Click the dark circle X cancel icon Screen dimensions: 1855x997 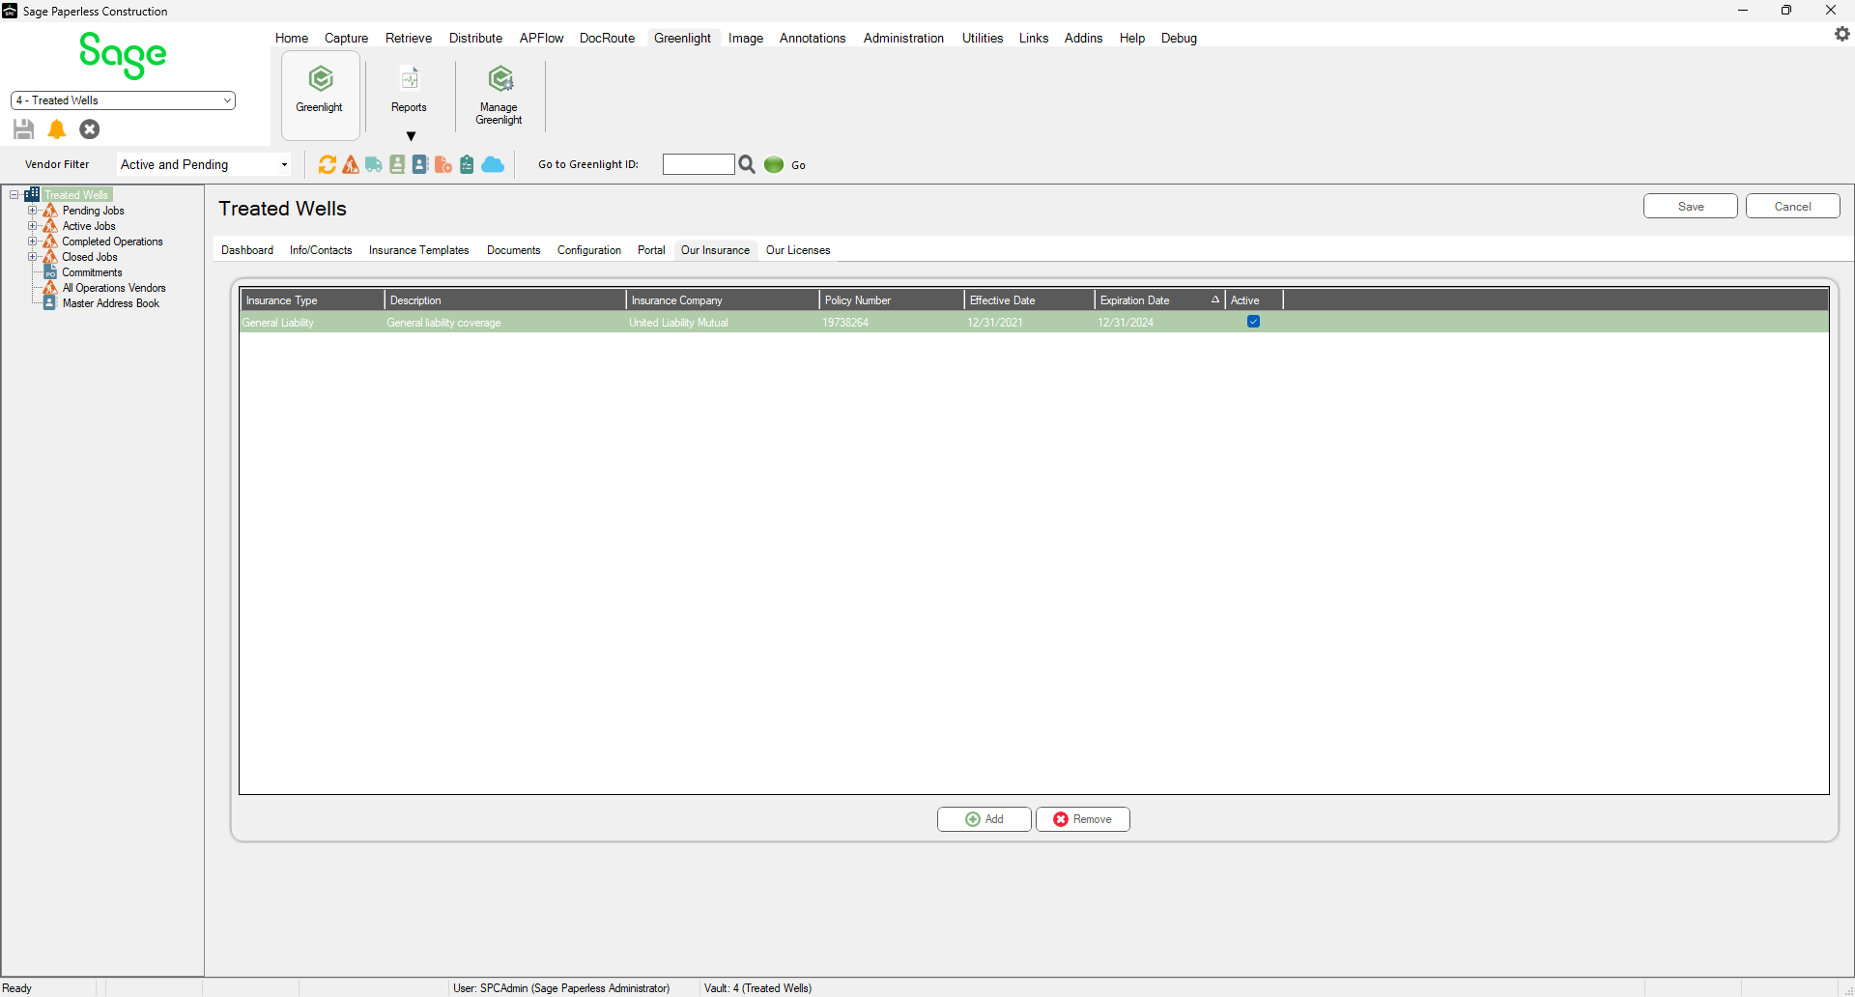pos(90,129)
